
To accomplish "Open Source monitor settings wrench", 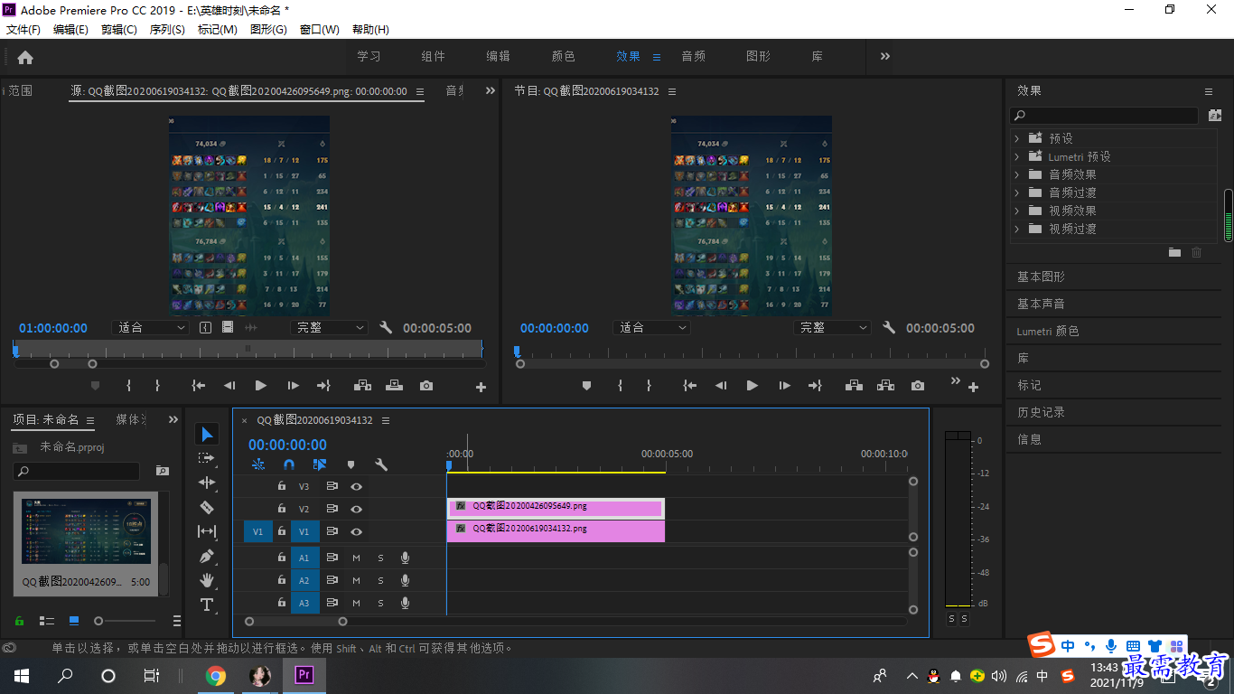I will [x=386, y=327].
